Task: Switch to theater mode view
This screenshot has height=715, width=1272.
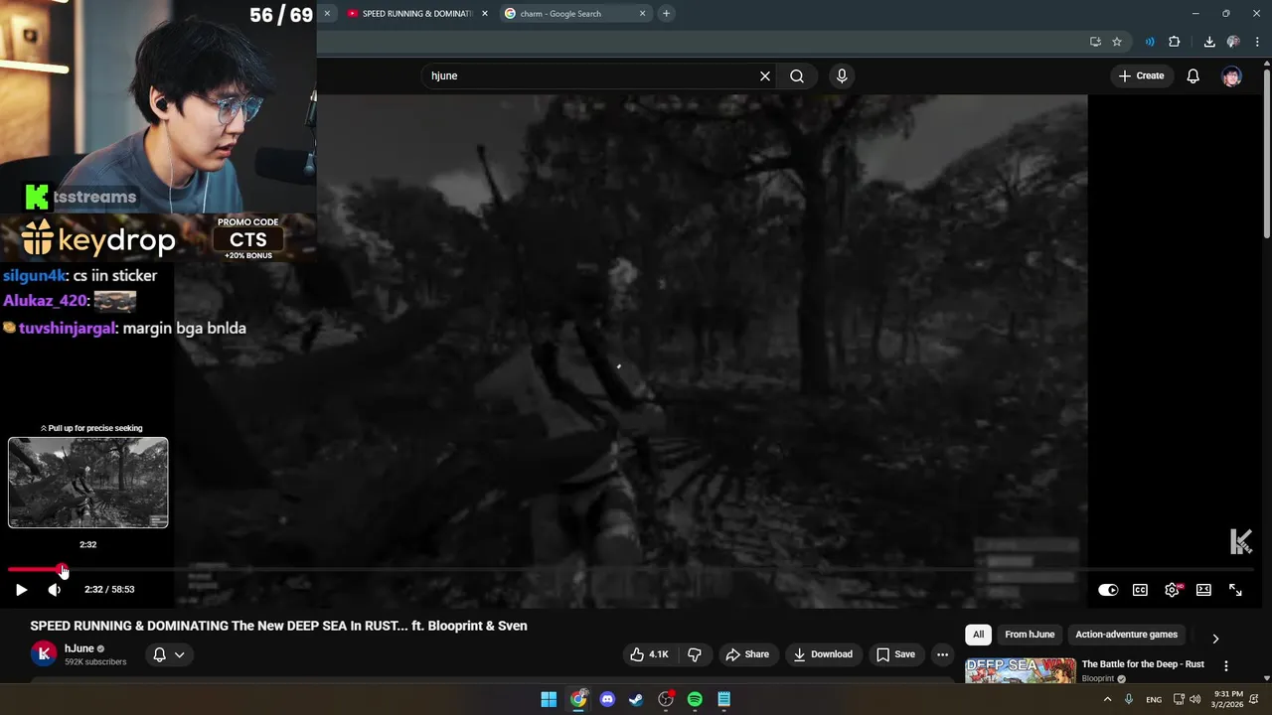Action: [x=1203, y=590]
